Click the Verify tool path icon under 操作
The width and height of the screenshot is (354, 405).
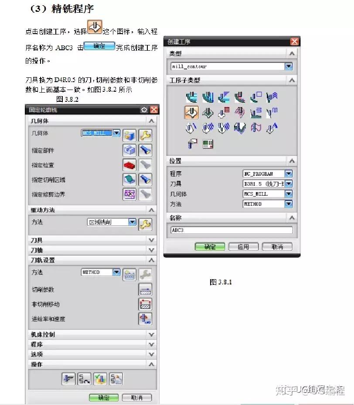[100, 379]
